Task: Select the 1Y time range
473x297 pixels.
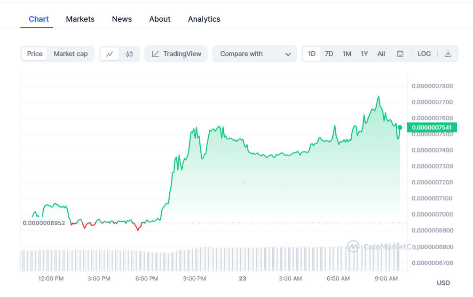Action: [364, 54]
